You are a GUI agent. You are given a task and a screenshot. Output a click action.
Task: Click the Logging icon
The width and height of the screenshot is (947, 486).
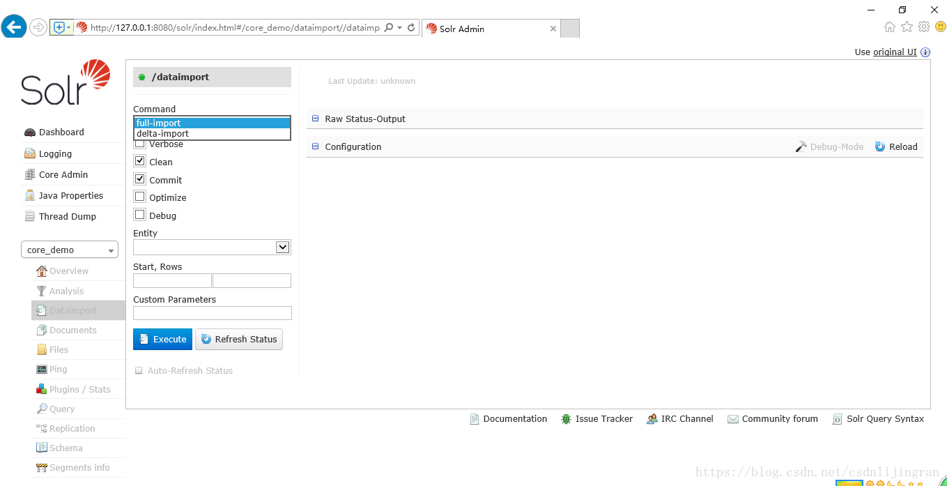[29, 153]
